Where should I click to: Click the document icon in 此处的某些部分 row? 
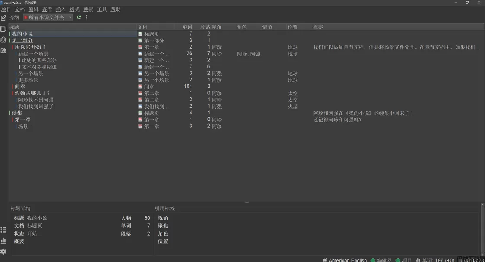(140, 60)
